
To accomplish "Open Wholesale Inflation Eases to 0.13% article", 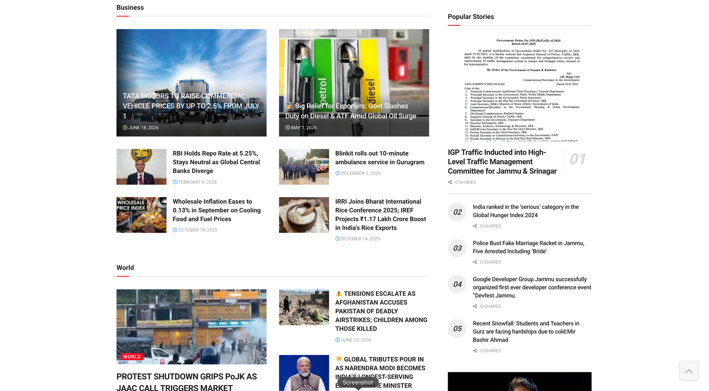I will pyautogui.click(x=217, y=210).
